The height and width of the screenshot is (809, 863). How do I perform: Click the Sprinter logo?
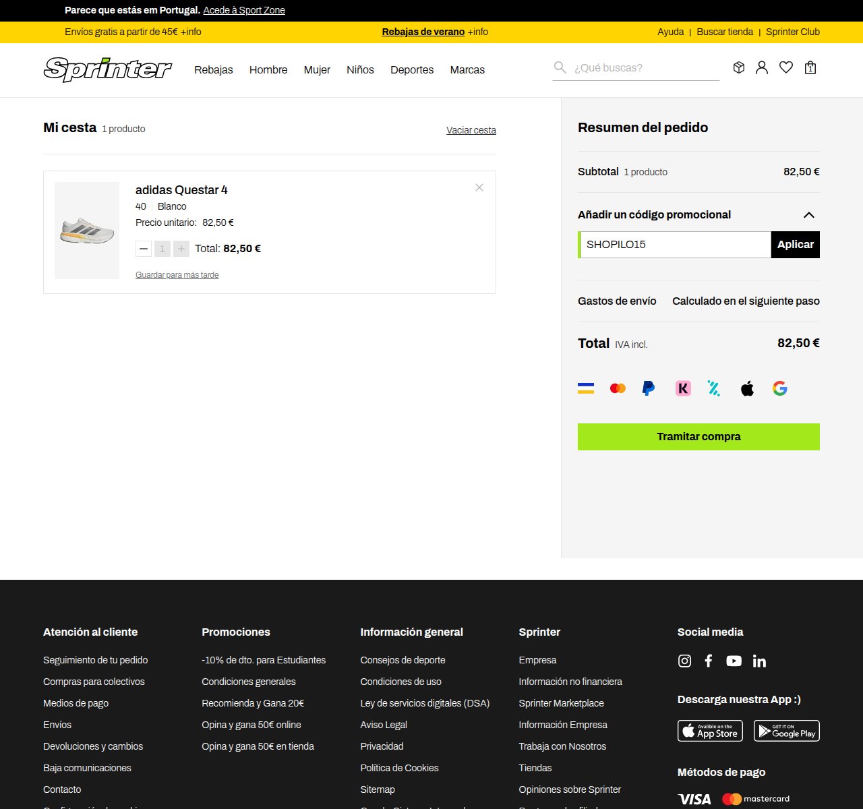coord(108,69)
